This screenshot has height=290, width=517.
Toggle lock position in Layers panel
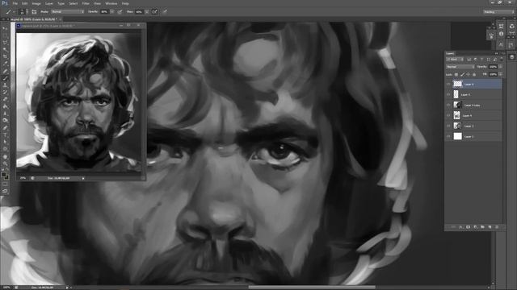(x=469, y=75)
